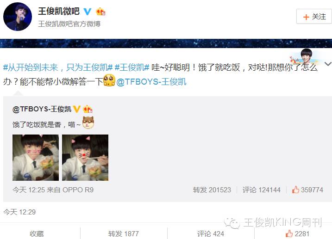Image resolution: width=332 pixels, height=239 pixels.
Task: Click the orange V badge beside @TFBOYS-王俊凯
Action: click(77, 109)
